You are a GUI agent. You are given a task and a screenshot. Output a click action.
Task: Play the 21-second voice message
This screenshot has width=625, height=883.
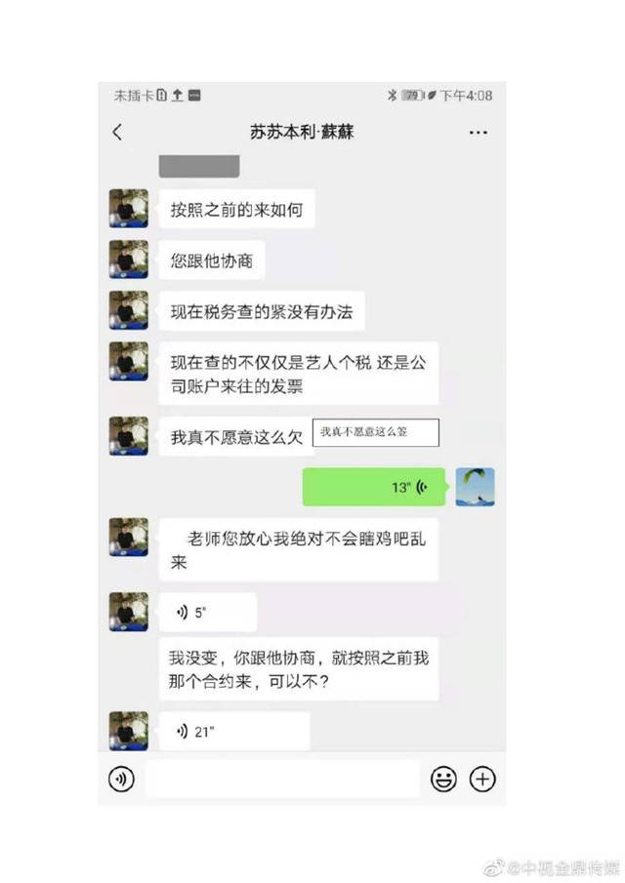234,731
